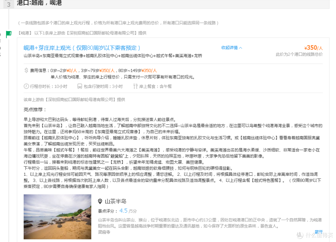Click the 亮点推荐 heading

coord(35,110)
